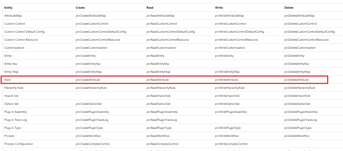
Task: Select the Process Configuration row label
Action: [x=18, y=144]
